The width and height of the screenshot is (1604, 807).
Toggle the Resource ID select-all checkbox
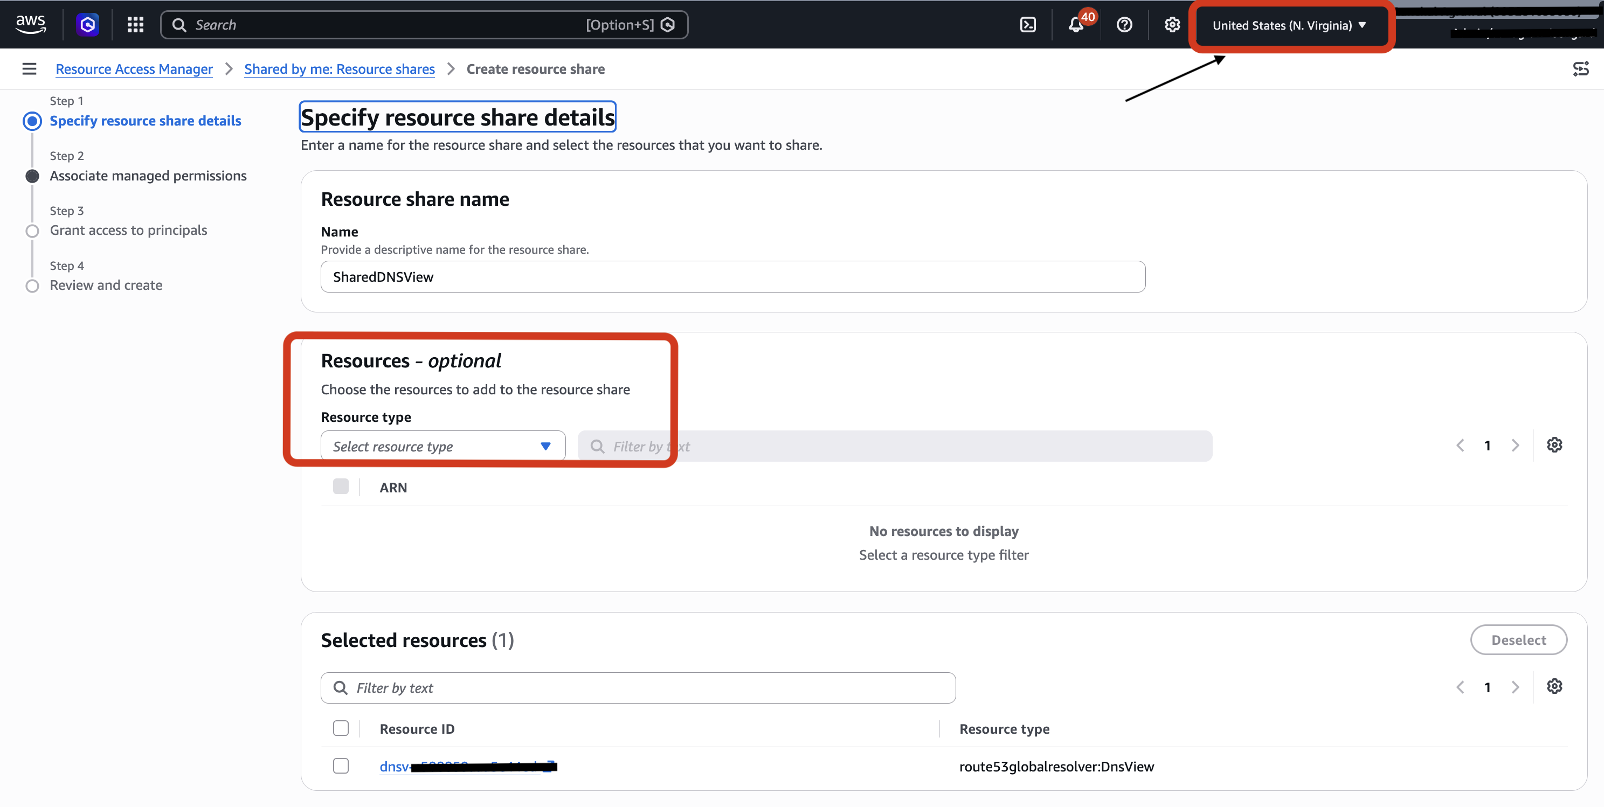(341, 728)
